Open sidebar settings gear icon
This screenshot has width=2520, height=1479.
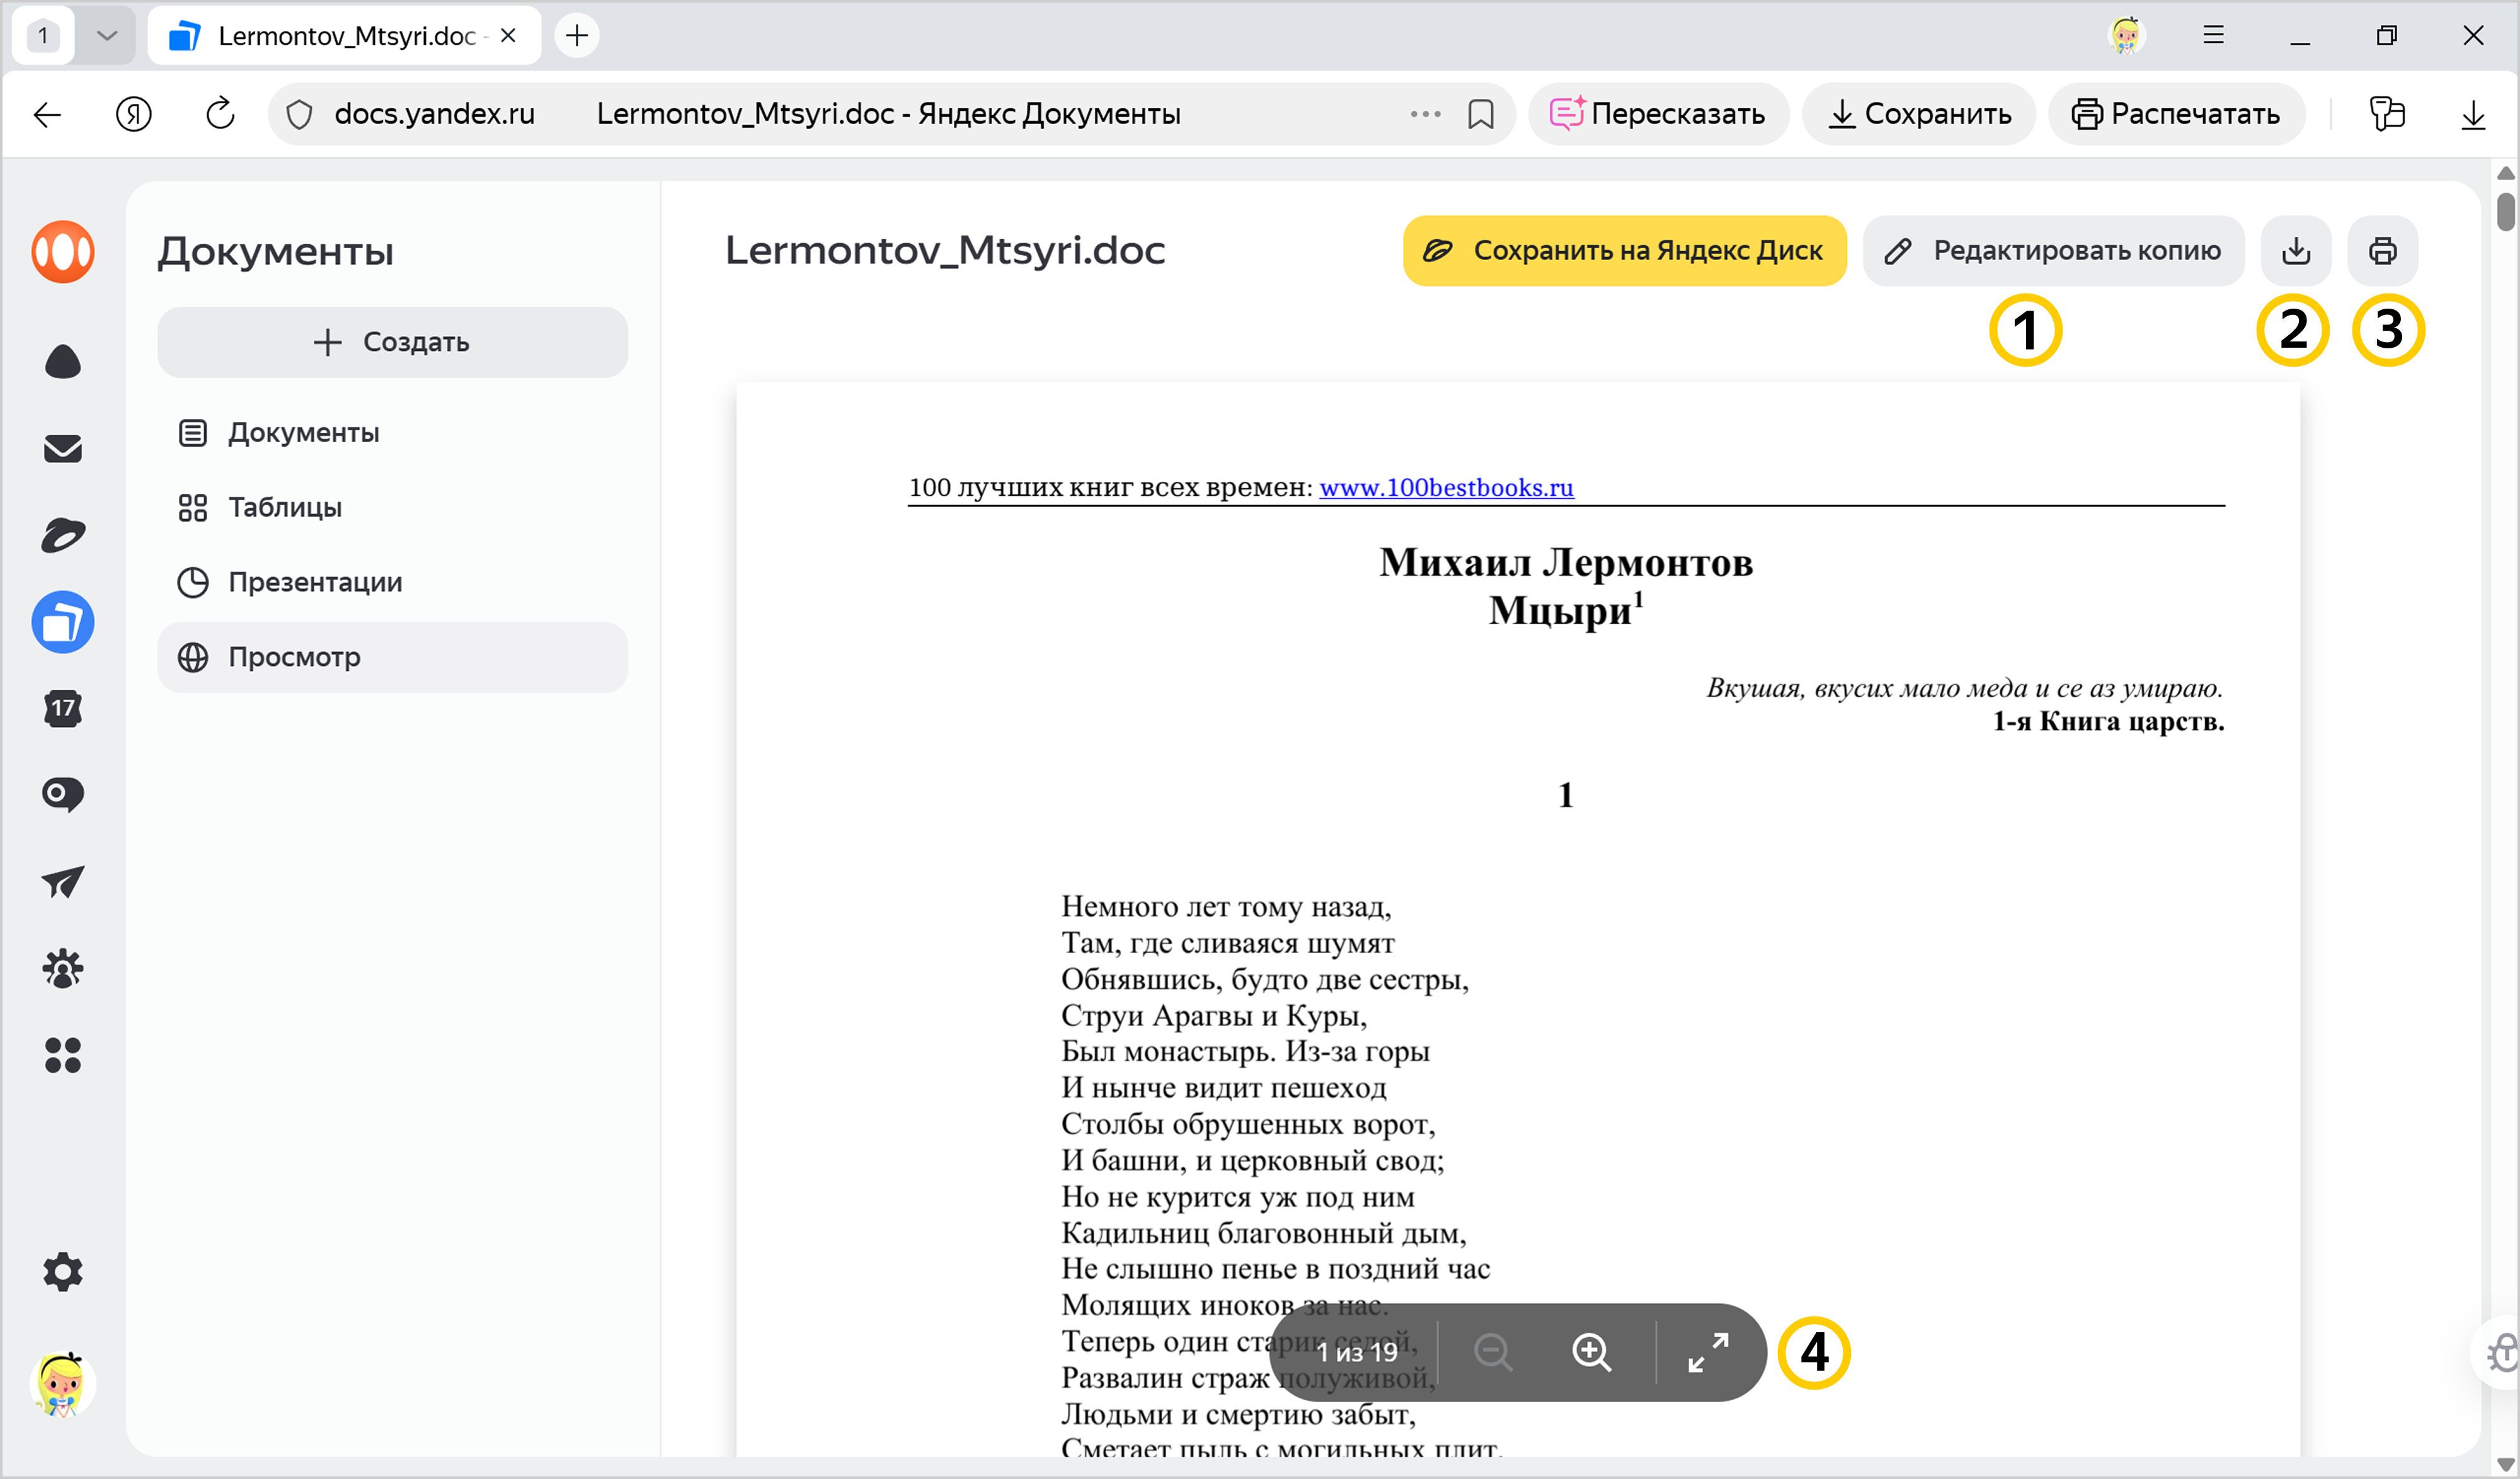(63, 1272)
